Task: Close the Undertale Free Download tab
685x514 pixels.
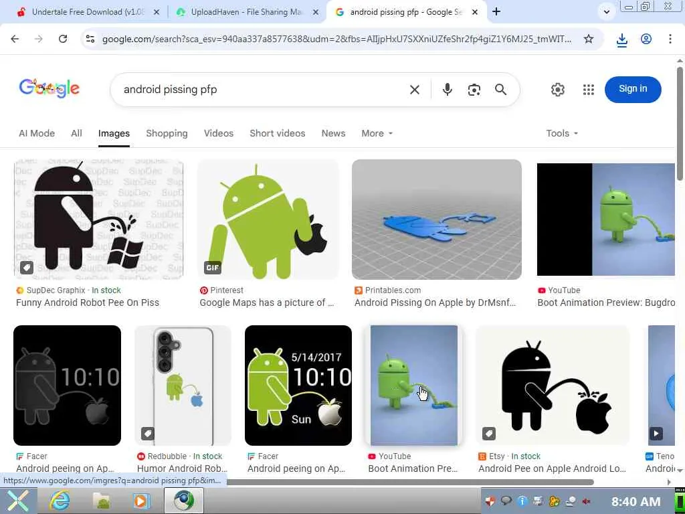Action: tap(157, 12)
